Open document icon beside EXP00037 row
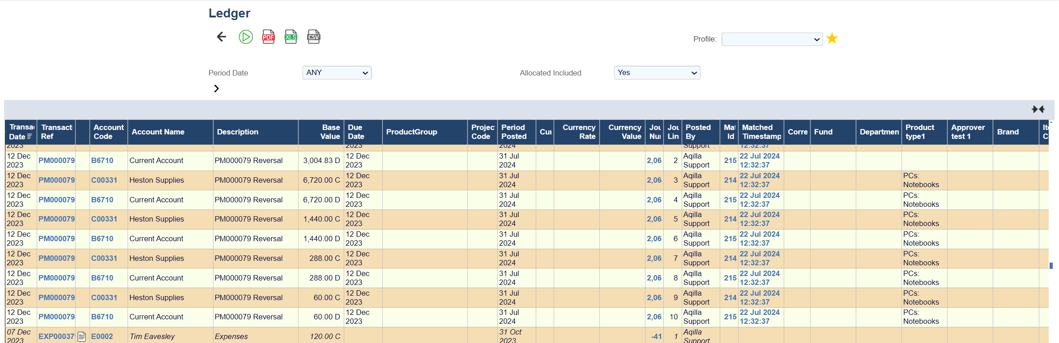 82,337
